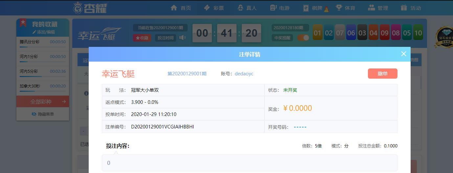Click the ticket icon beside 彩票
The height and width of the screenshot is (173, 453).
pyautogui.click(x=207, y=8)
